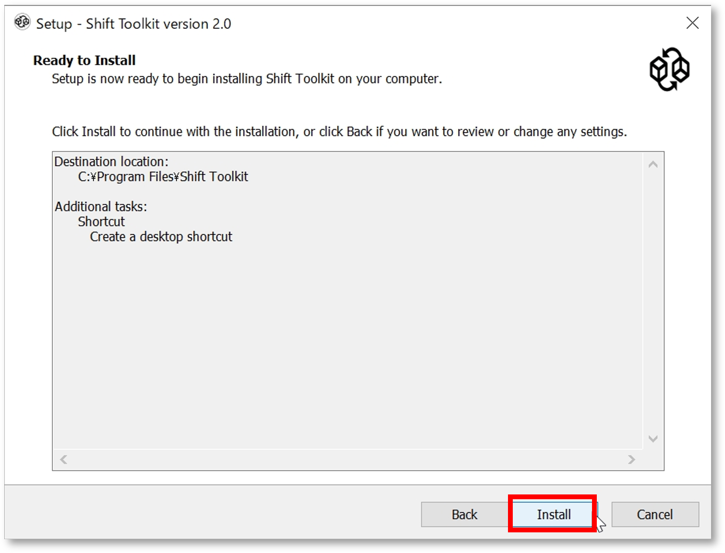Click the Ready to Install heading

point(85,60)
